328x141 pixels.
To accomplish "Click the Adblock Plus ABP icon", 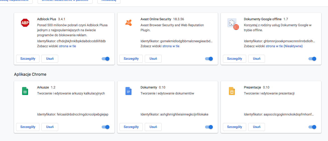I will (x=25, y=23).
